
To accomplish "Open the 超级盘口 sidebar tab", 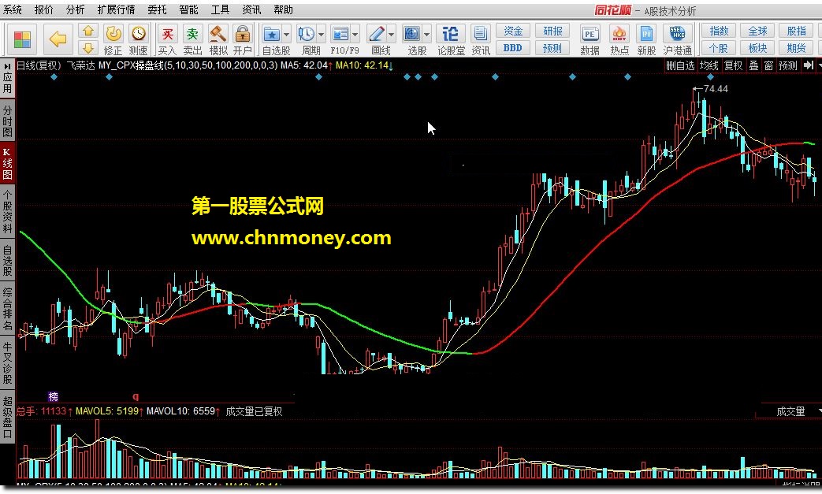I will point(7,417).
